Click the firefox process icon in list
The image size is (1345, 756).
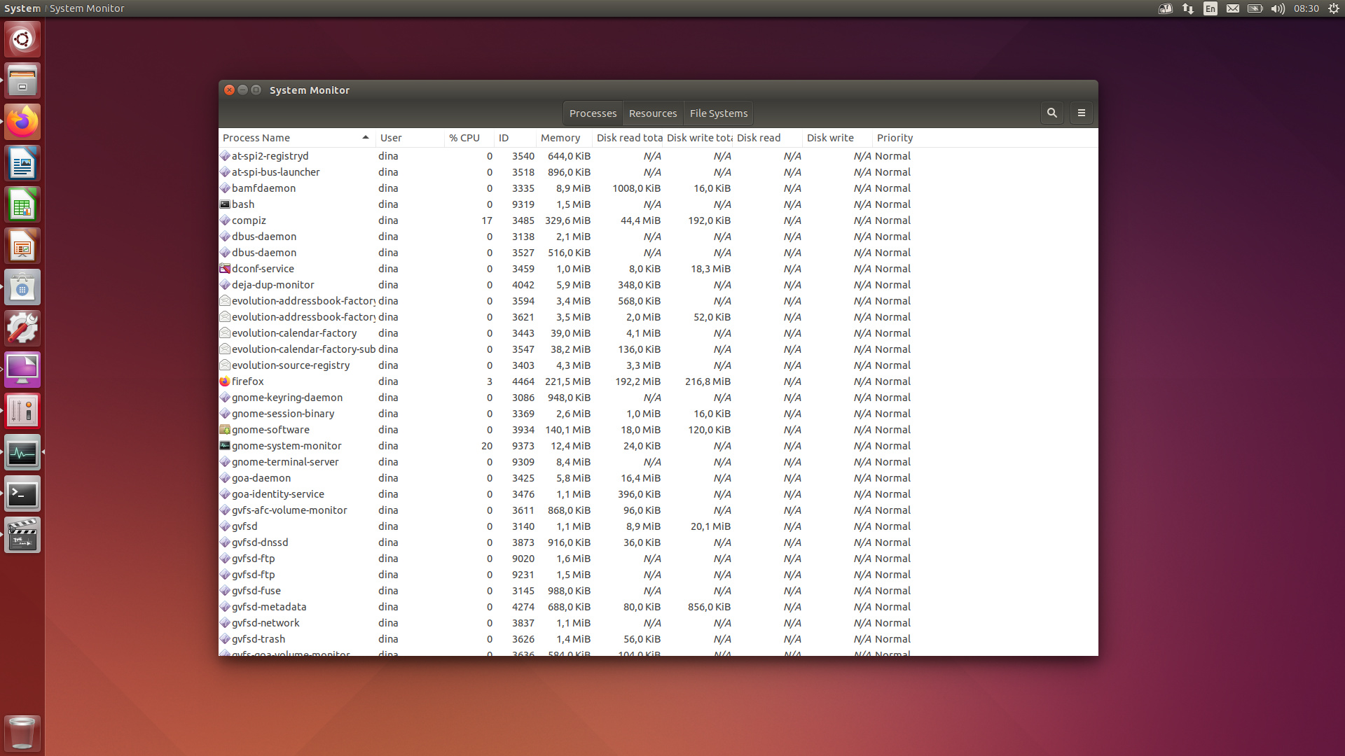(x=225, y=381)
